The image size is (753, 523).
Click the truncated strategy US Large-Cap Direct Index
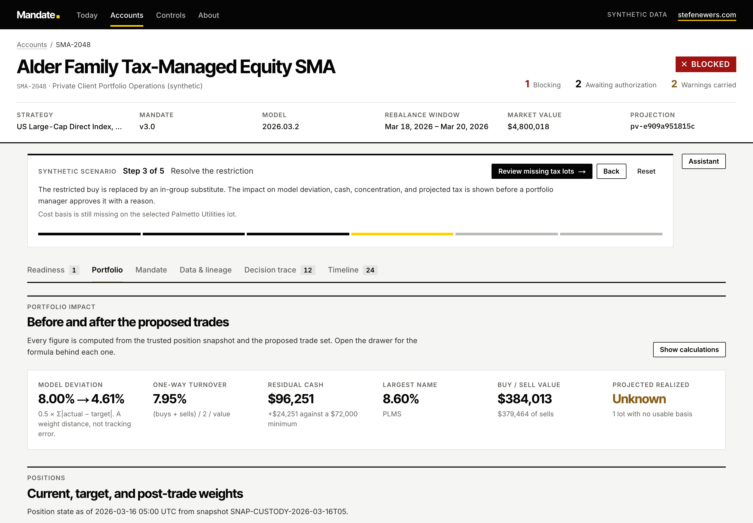tap(69, 127)
